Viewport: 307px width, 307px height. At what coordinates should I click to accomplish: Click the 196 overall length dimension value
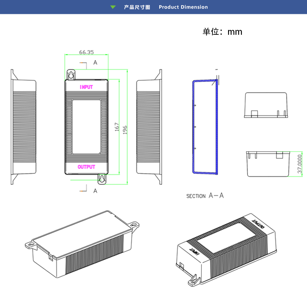125,130
